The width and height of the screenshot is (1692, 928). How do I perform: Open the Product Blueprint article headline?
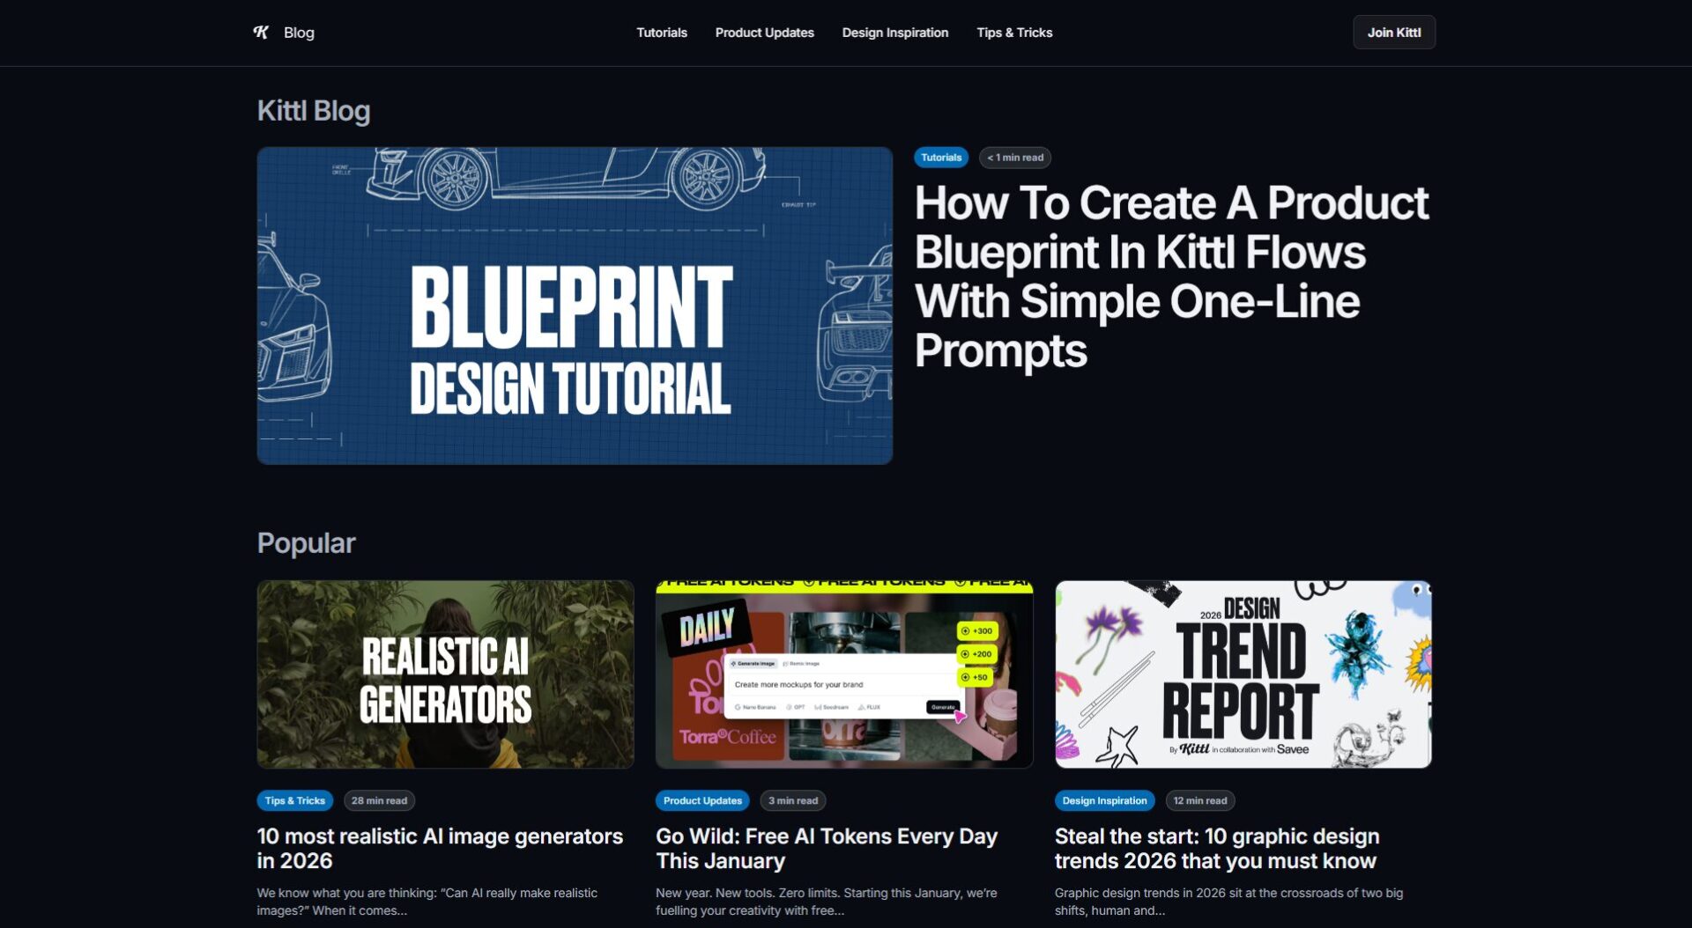pyautogui.click(x=1170, y=276)
